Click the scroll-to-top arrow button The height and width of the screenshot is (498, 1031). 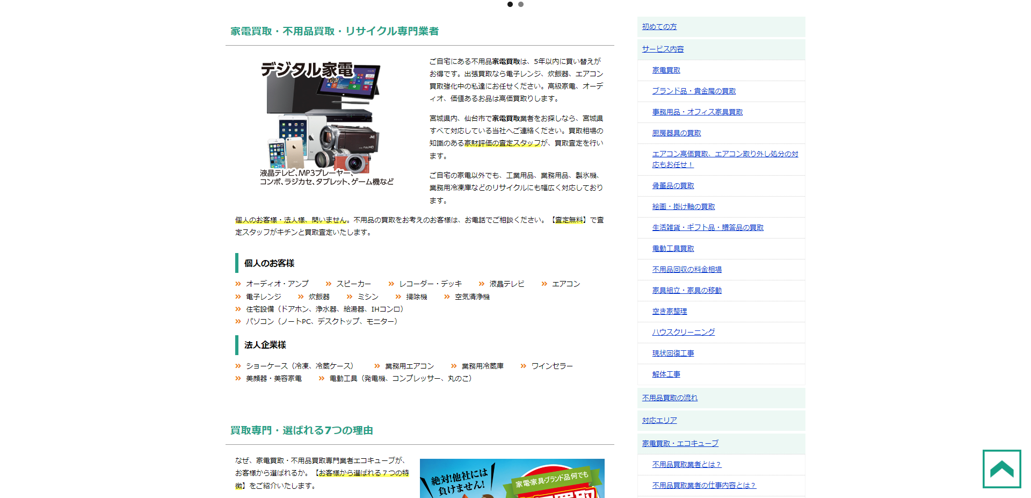tap(1001, 468)
